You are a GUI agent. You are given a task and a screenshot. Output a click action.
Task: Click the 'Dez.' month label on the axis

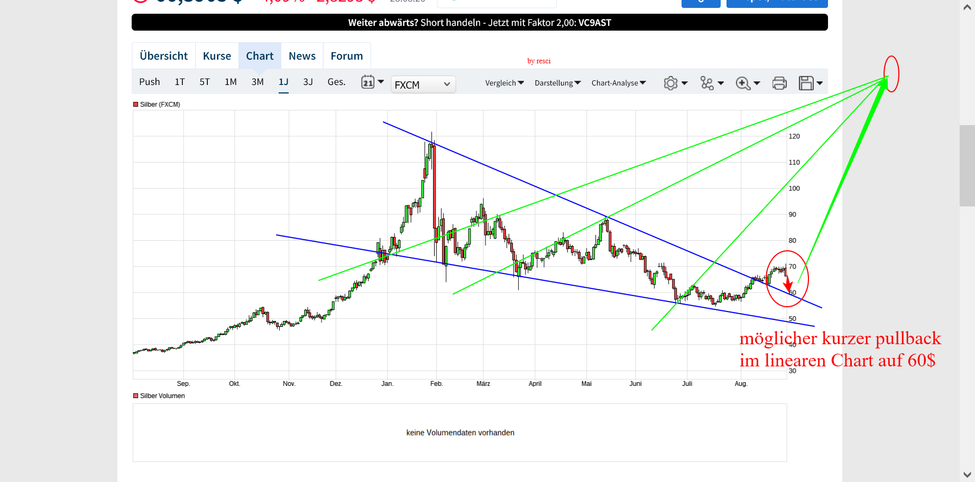(x=336, y=384)
